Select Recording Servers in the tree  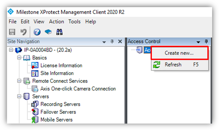(x=60, y=104)
